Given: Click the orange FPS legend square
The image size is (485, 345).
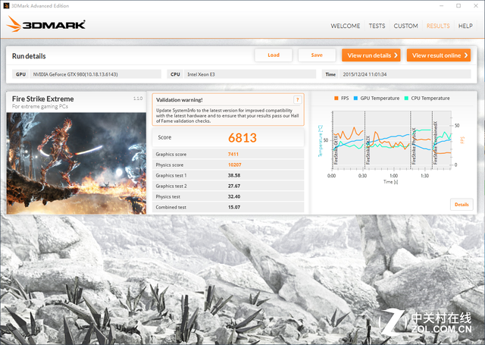Looking at the screenshot, I should click(x=336, y=98).
